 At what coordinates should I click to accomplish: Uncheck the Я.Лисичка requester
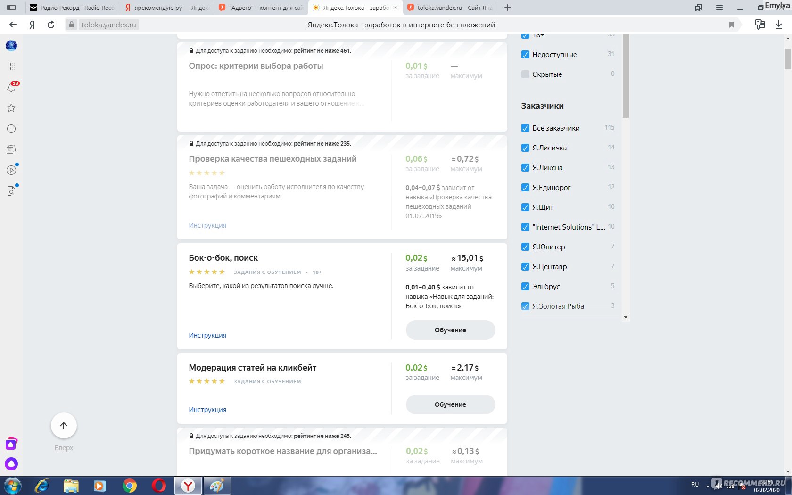point(525,148)
